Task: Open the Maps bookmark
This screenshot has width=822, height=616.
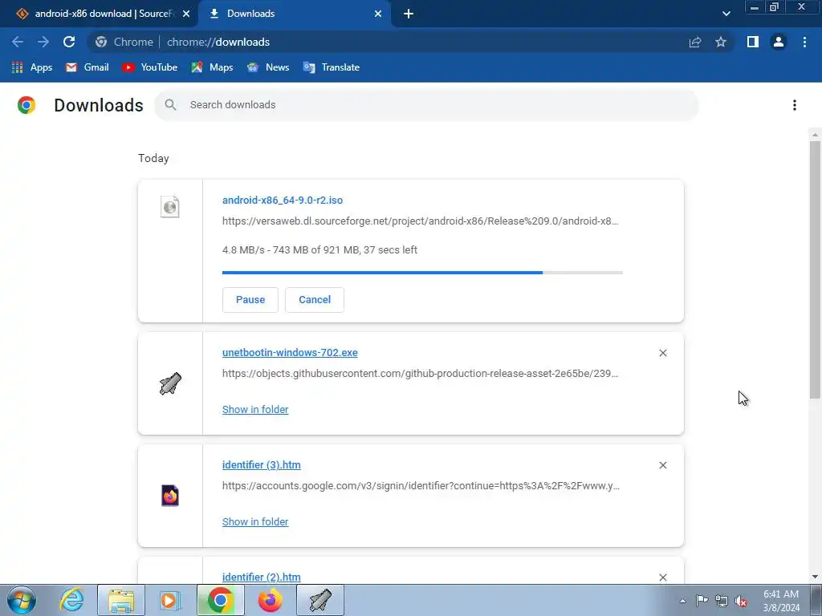Action: coord(212,67)
